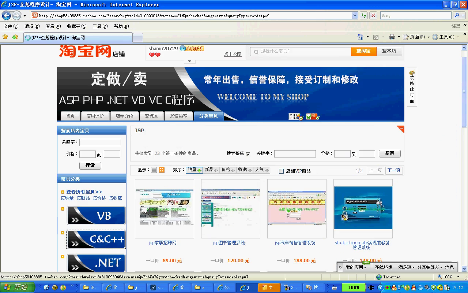Click the 和我联系 WangWang chat icon
468x293 pixels.
pyautogui.click(x=192, y=48)
